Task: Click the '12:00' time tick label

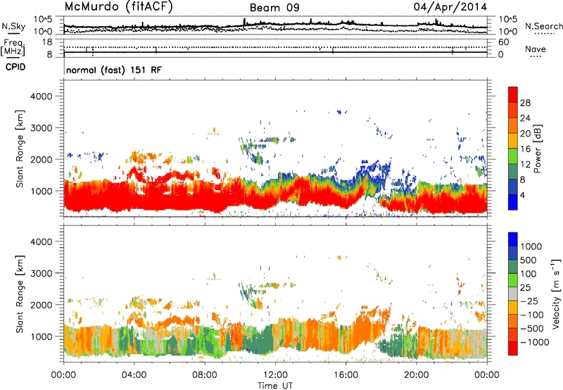Action: click(x=275, y=375)
